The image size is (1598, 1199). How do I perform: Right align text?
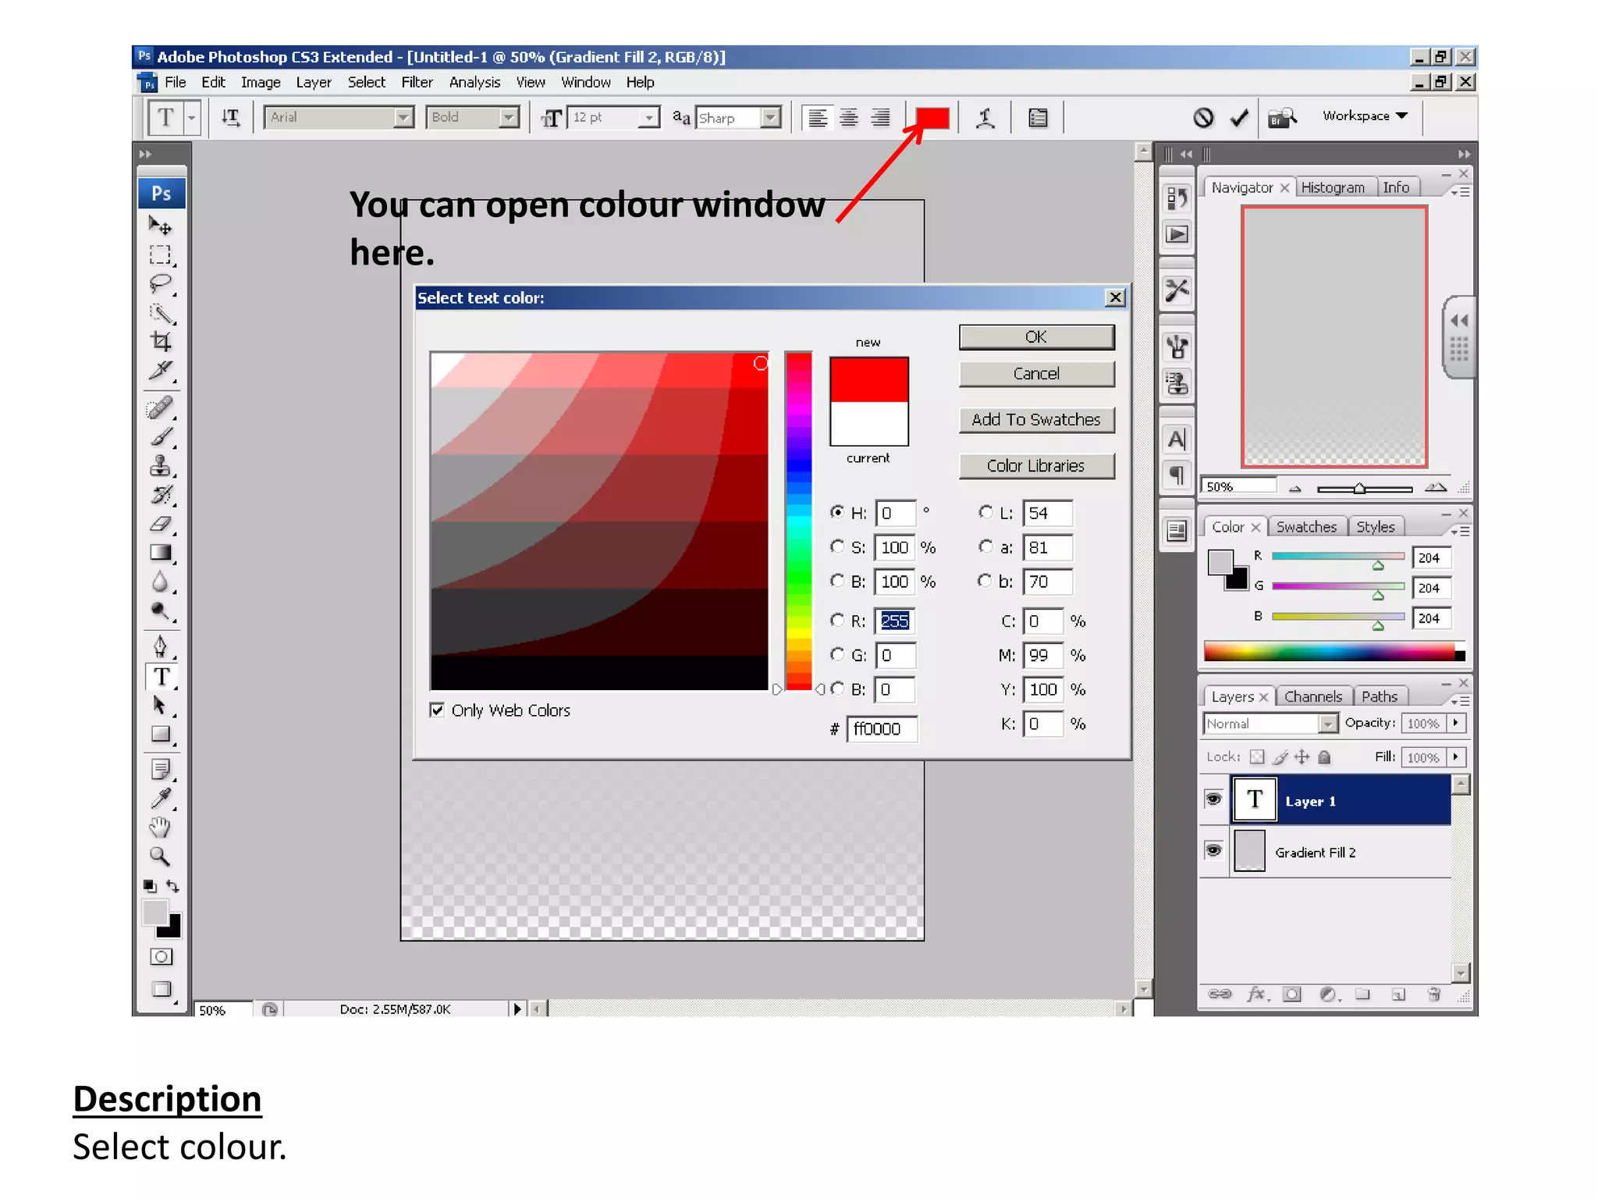point(880,118)
